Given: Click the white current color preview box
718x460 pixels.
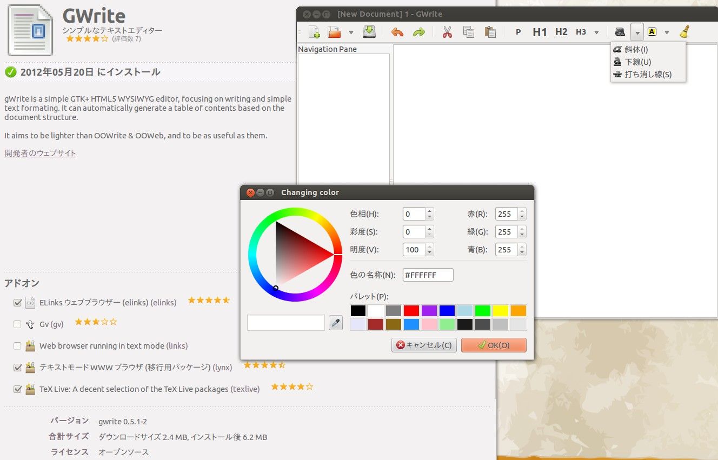Looking at the screenshot, I should tap(286, 323).
